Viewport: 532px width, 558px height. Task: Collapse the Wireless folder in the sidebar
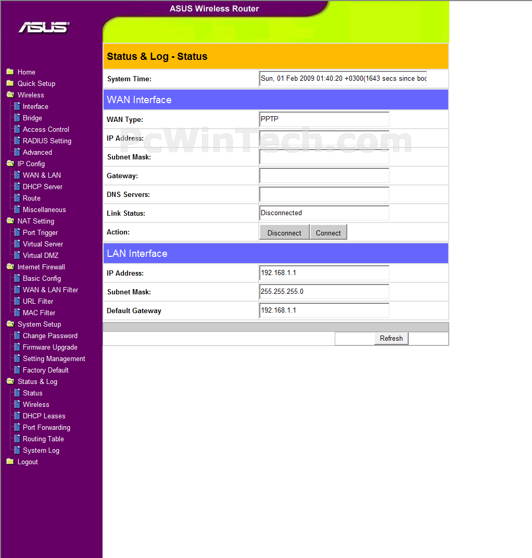pyautogui.click(x=10, y=95)
